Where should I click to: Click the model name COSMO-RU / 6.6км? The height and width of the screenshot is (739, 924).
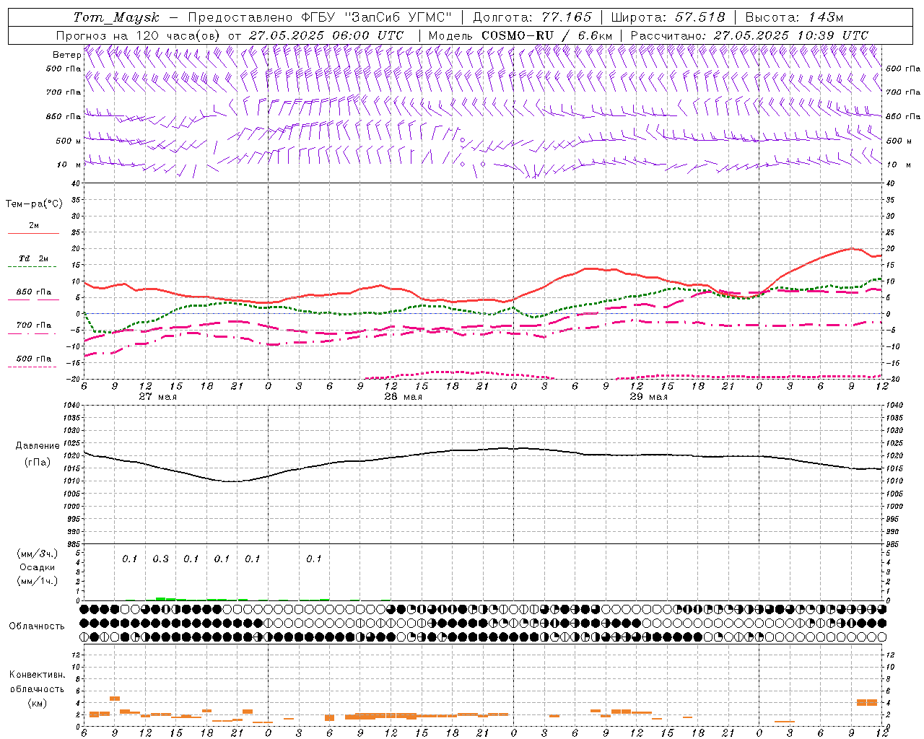546,35
